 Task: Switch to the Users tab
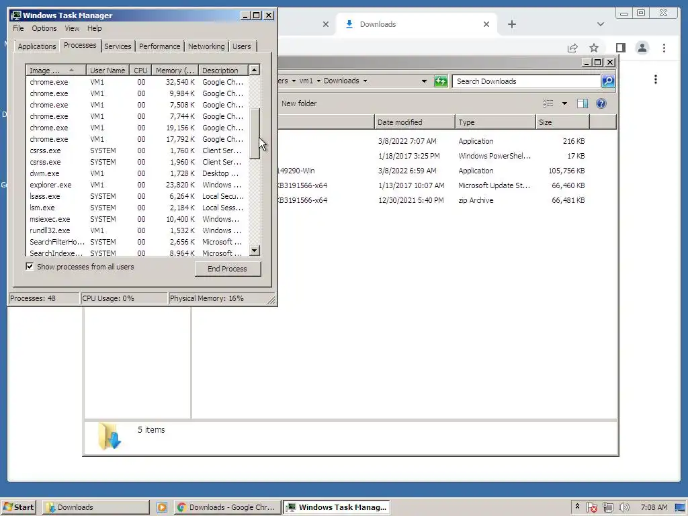coord(242,46)
